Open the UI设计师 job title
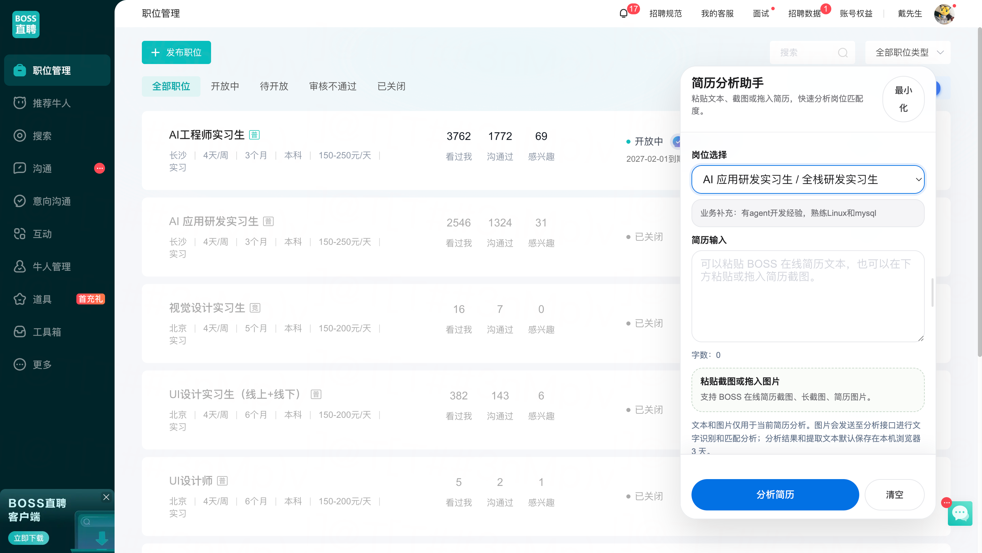 coord(191,481)
